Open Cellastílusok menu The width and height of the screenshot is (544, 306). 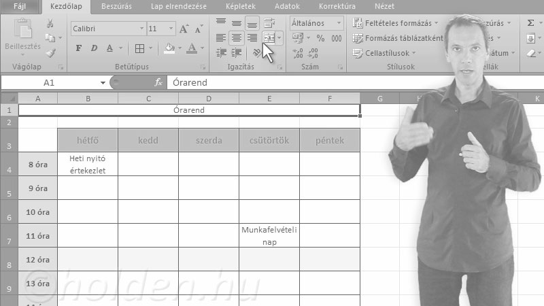pos(384,53)
